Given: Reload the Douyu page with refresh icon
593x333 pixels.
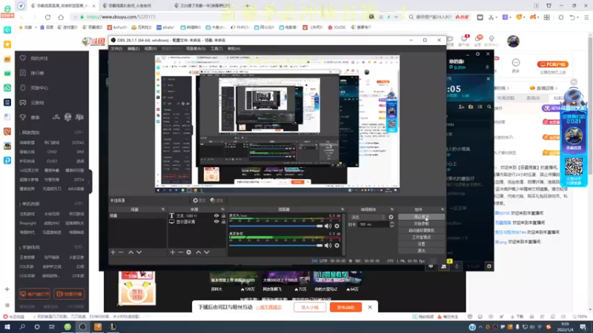Looking at the screenshot, I should coord(47,17).
